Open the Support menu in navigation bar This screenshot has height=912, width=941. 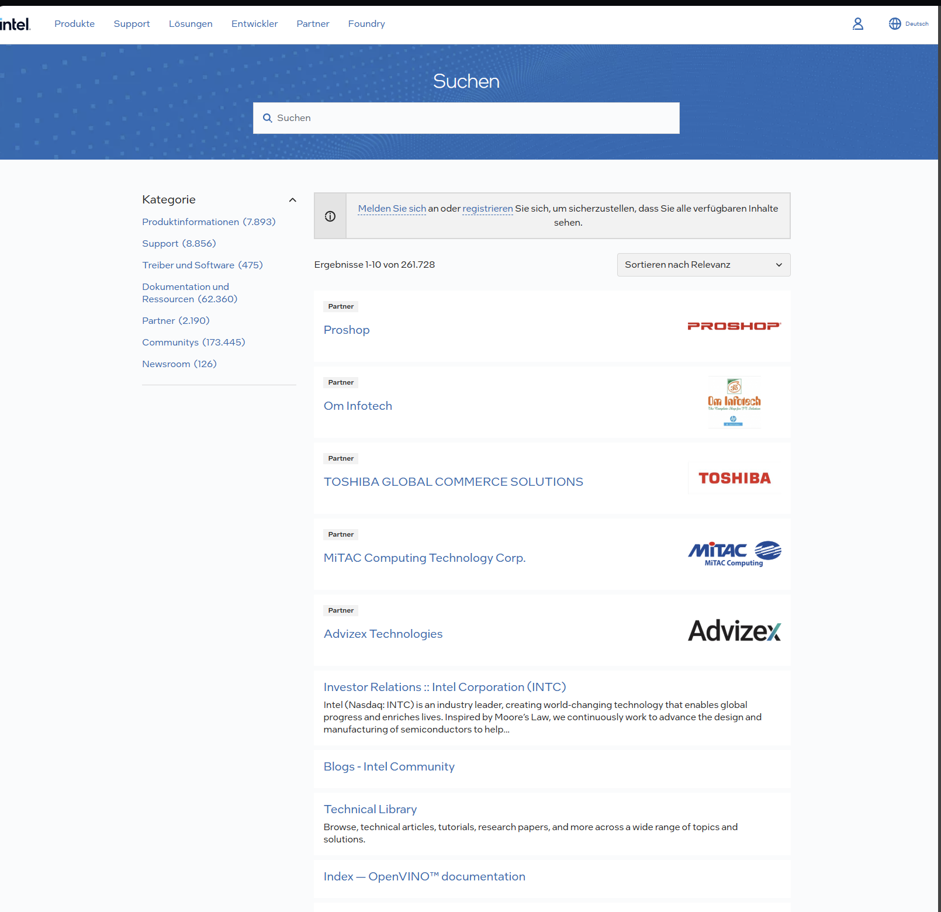[132, 24]
